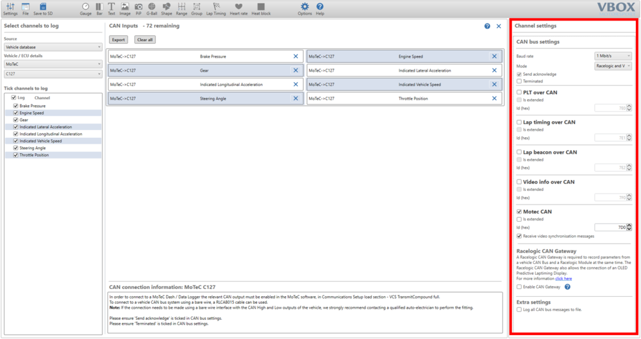This screenshot has height=339, width=641.
Task: Open the File toolbar icon
Action: coord(26,8)
